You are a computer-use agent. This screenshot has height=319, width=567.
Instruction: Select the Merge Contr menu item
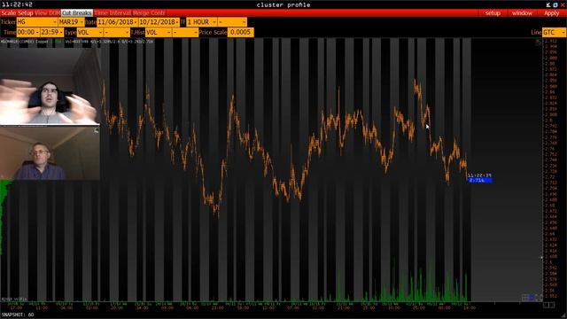pyautogui.click(x=149, y=13)
